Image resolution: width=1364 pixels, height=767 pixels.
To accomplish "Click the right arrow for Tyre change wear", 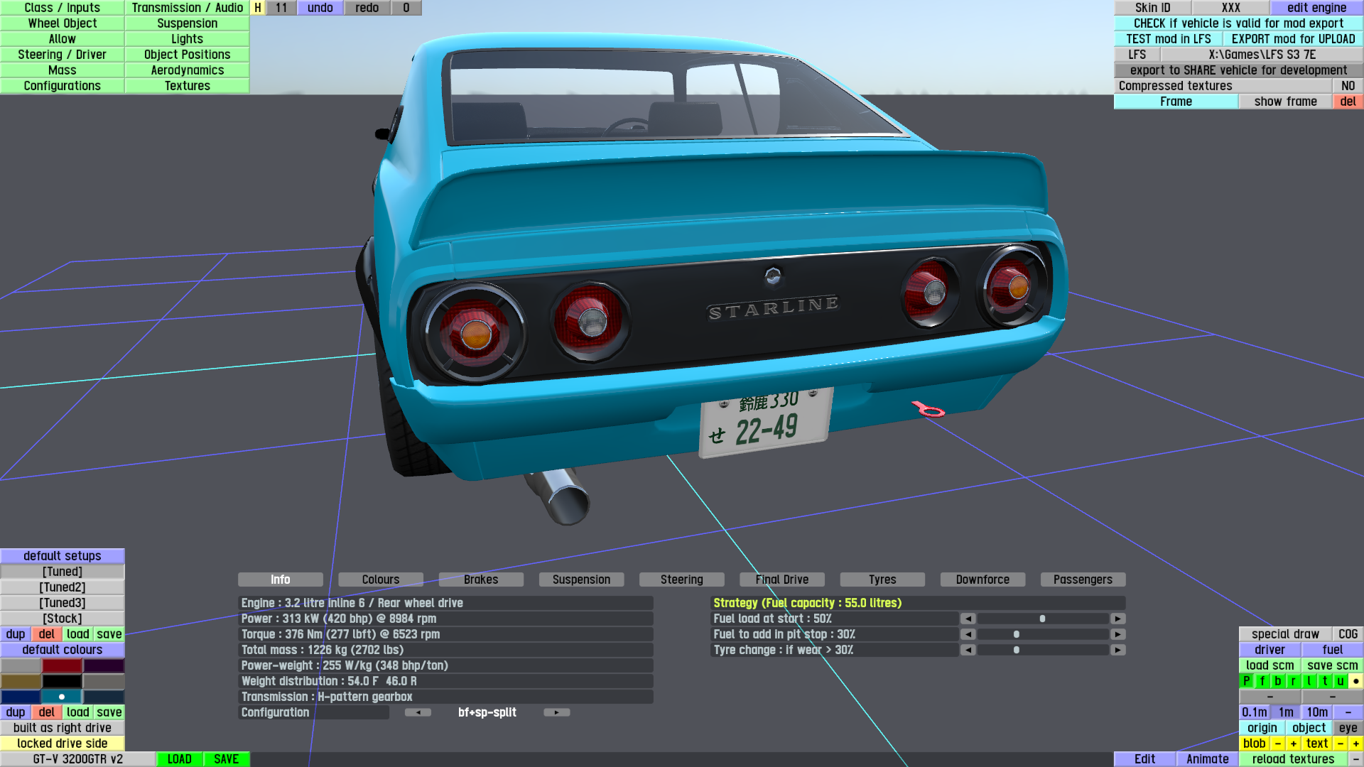I will (1117, 650).
